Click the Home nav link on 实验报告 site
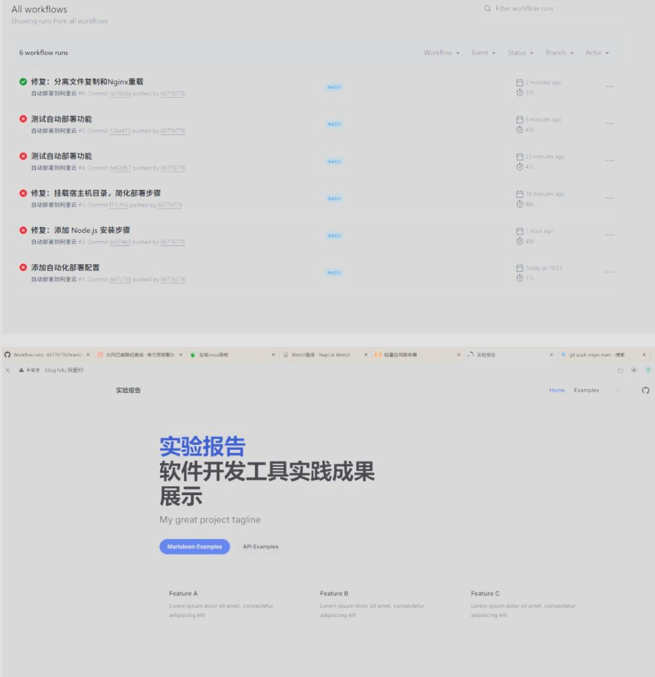This screenshot has width=655, height=677. (557, 390)
